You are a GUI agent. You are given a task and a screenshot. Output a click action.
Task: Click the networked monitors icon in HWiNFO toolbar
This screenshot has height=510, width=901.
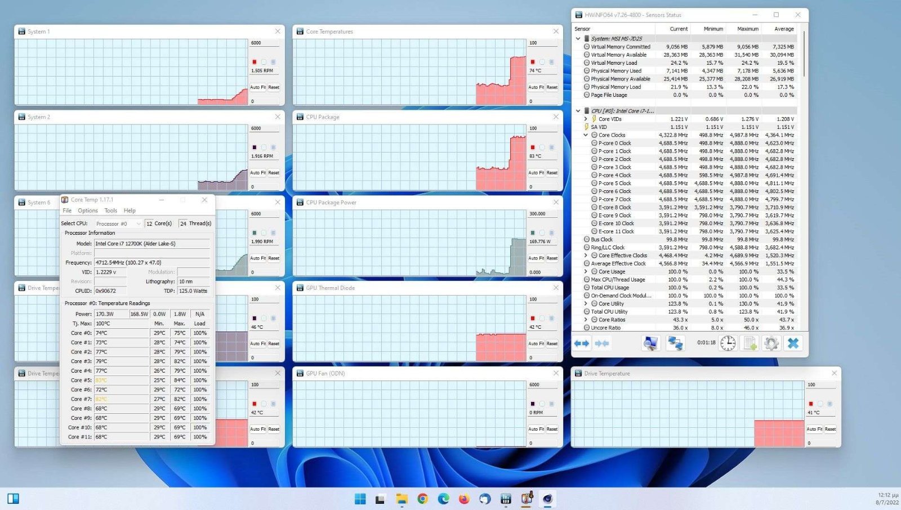coord(675,343)
